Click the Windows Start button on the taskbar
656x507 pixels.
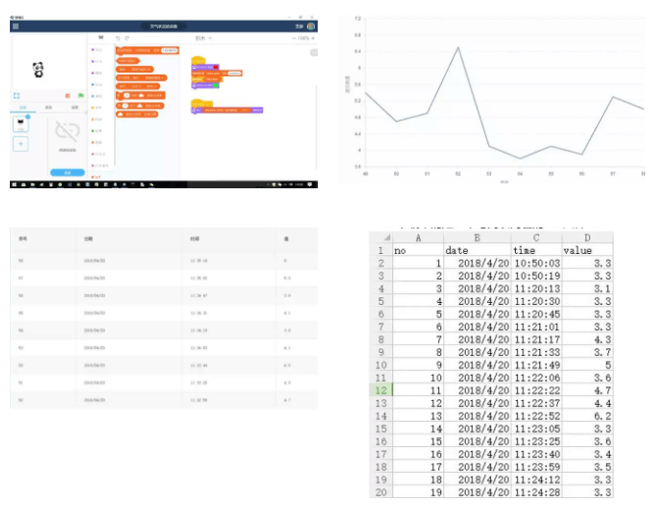(15, 184)
